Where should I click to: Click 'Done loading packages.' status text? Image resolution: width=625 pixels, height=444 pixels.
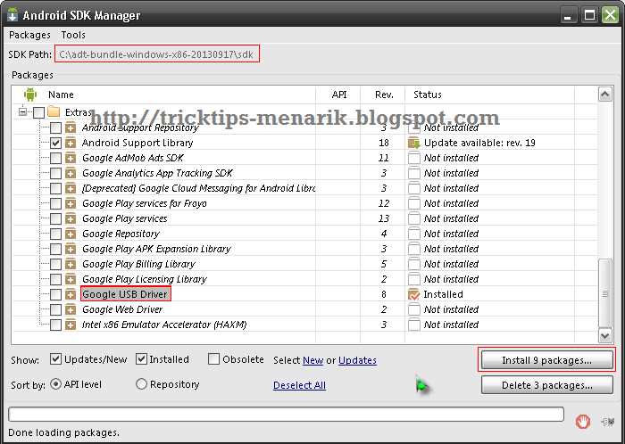pyautogui.click(x=63, y=432)
